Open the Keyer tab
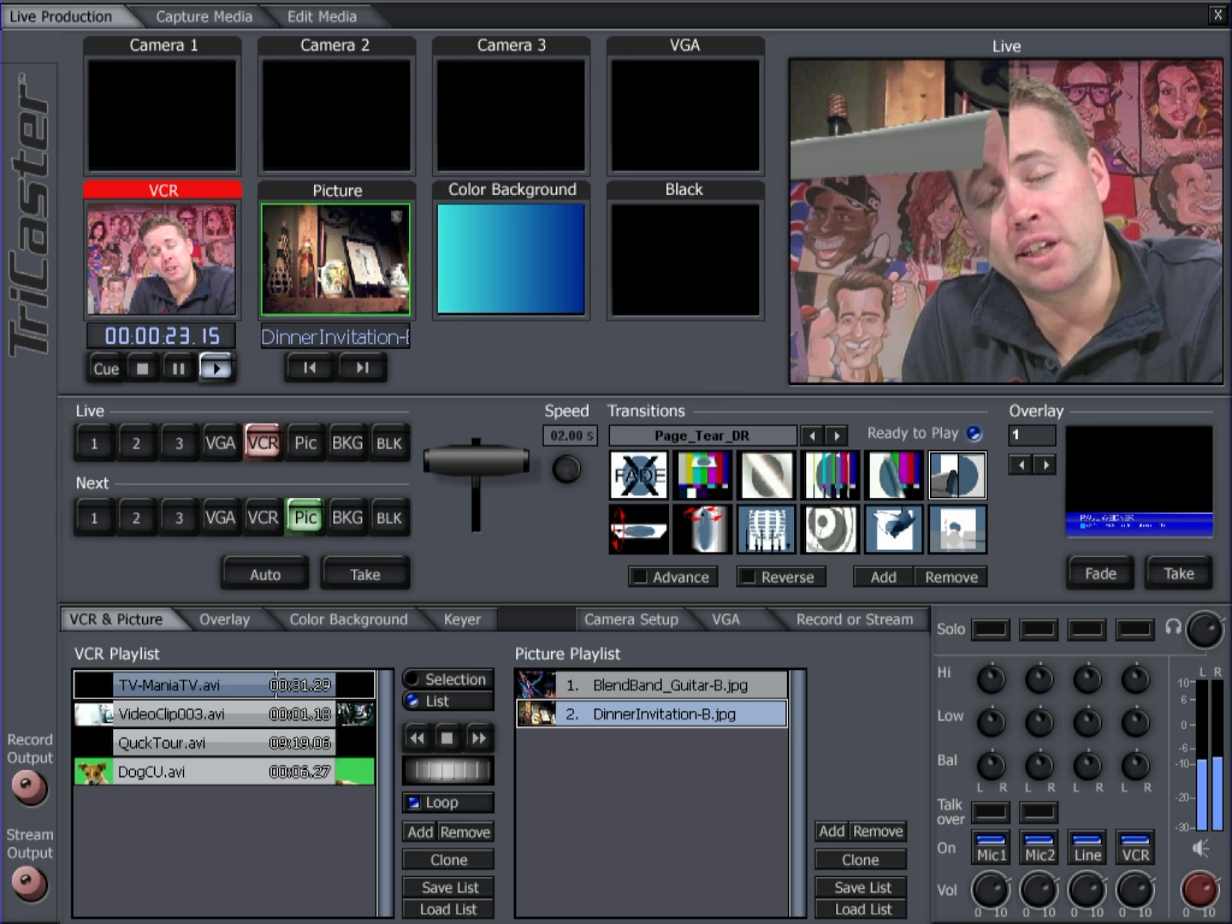Image resolution: width=1232 pixels, height=924 pixels. (462, 619)
